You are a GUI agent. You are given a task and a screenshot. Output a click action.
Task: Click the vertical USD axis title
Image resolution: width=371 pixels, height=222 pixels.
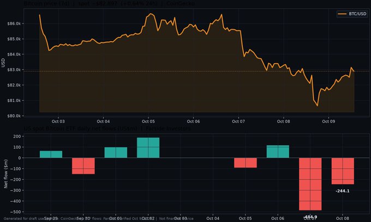tap(3, 63)
